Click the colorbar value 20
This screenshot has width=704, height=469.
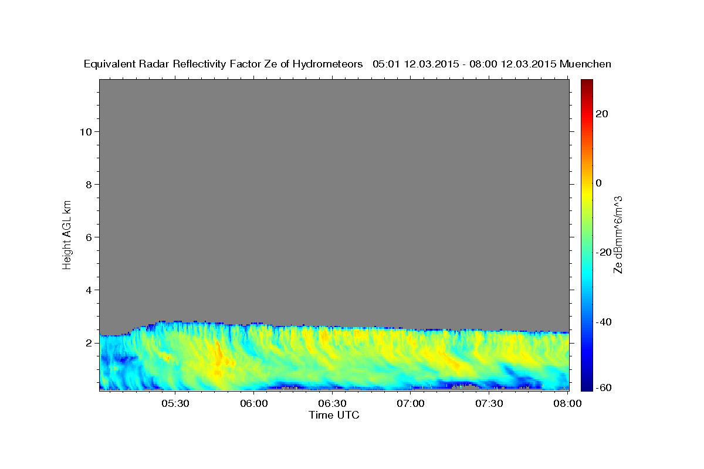pos(601,114)
